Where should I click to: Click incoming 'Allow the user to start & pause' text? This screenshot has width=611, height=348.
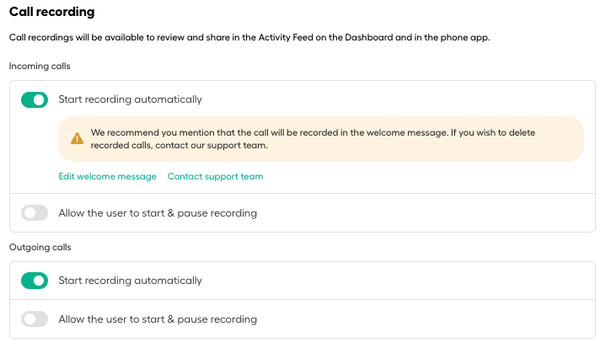point(158,213)
